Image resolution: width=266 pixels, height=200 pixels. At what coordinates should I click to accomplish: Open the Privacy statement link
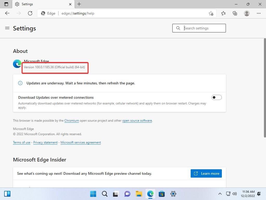(x=45, y=142)
